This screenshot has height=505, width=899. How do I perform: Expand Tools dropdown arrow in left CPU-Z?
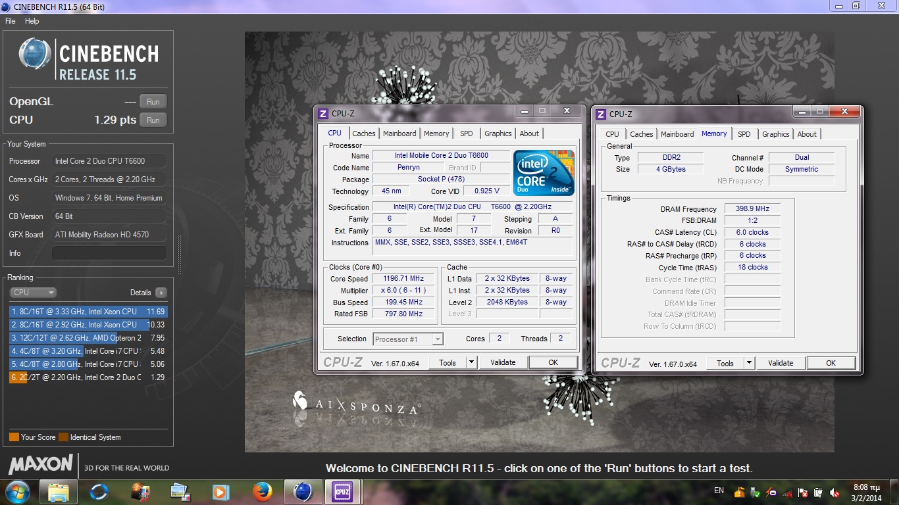click(x=471, y=362)
